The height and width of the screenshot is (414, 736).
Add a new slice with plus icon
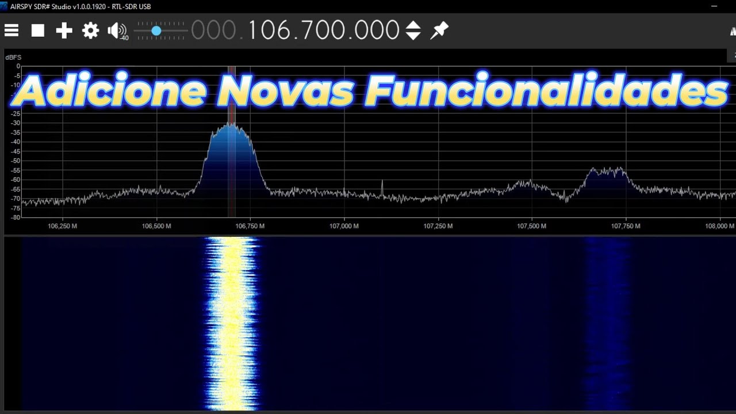(64, 30)
